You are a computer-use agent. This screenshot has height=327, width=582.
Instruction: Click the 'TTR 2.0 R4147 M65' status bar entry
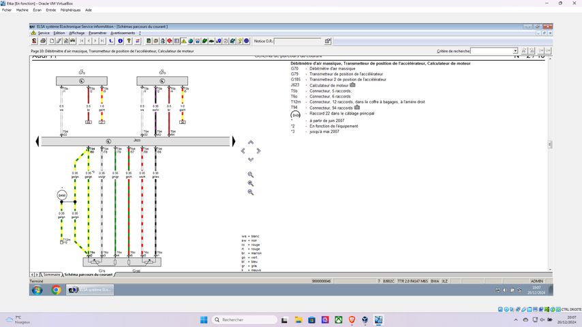tap(413, 281)
